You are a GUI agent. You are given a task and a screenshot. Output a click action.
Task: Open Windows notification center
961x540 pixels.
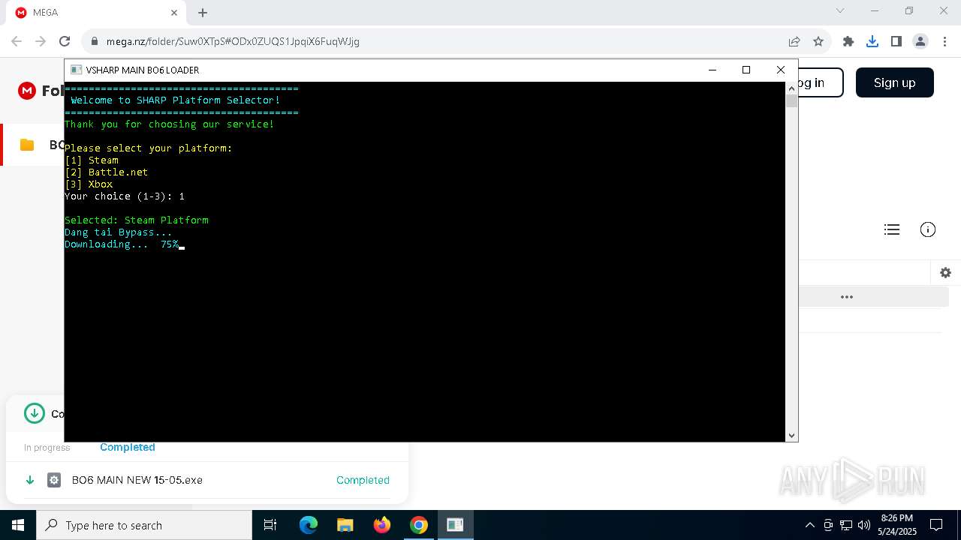coord(936,525)
